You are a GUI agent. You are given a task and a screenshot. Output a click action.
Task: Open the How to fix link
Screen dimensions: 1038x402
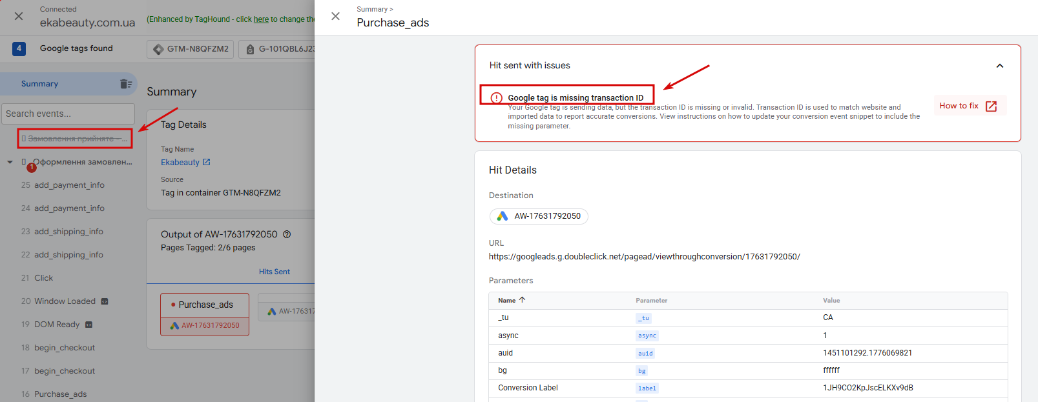pyautogui.click(x=969, y=106)
